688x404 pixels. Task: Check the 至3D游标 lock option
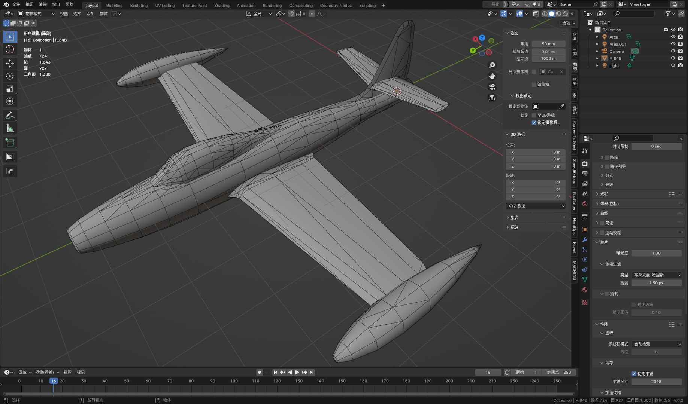tap(534, 115)
